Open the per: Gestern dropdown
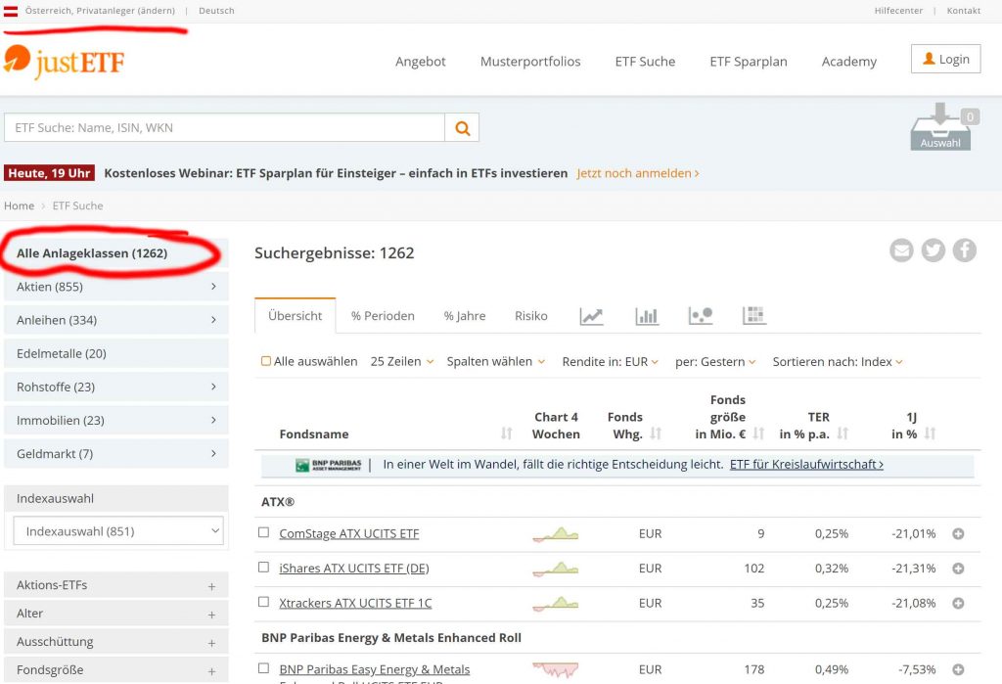1002x684 pixels. coord(715,362)
